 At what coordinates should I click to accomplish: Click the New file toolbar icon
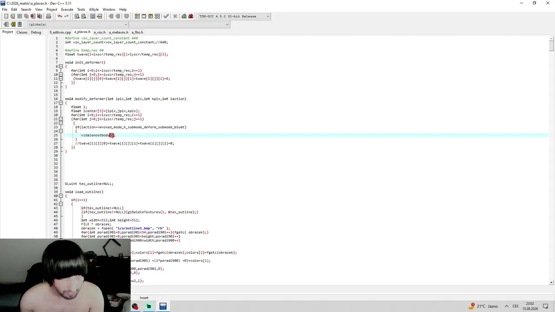(6, 16)
